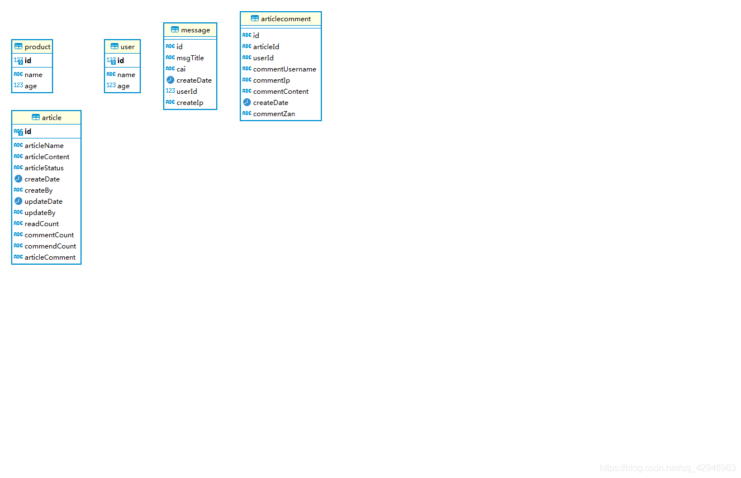741x478 pixels.
Task: Select commentIp column
Action: click(281, 80)
